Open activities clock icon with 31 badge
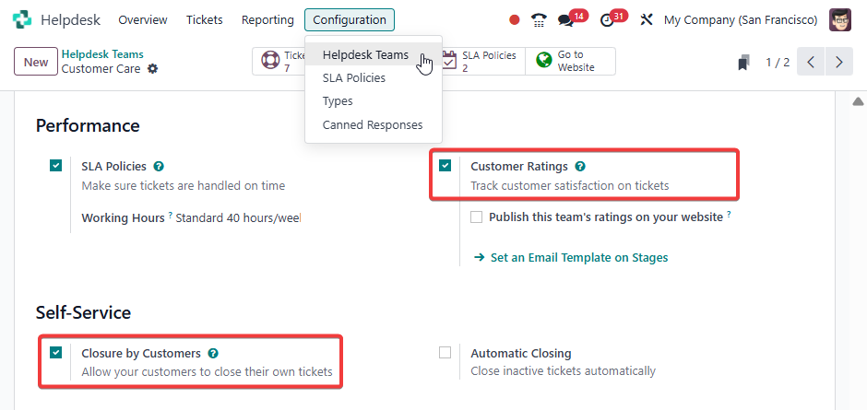This screenshot has width=867, height=410. point(606,20)
